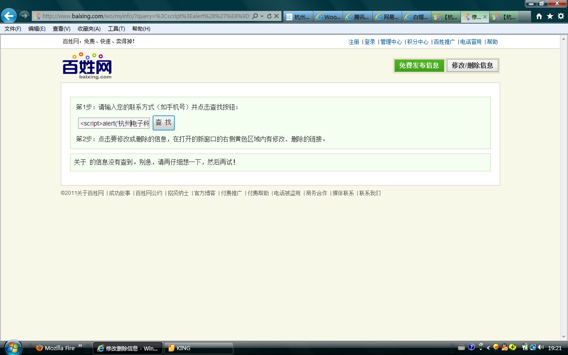Screen dimensions: 568x355
Task: Open the 工具(T) menu
Action: click(x=116, y=29)
